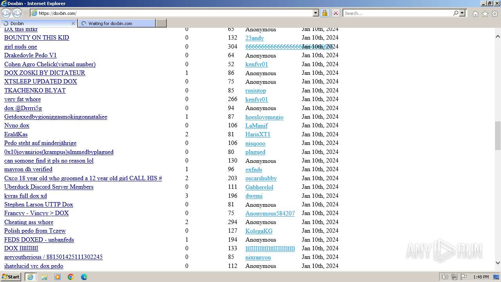The height and width of the screenshot is (282, 501).
Task: Click inside the Search box
Action: pyautogui.click(x=397, y=13)
